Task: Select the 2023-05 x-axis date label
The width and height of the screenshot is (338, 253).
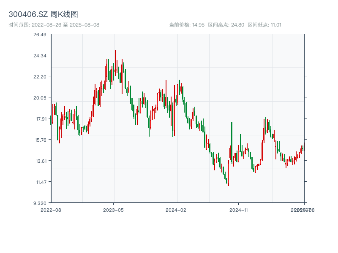Action: pos(113,210)
